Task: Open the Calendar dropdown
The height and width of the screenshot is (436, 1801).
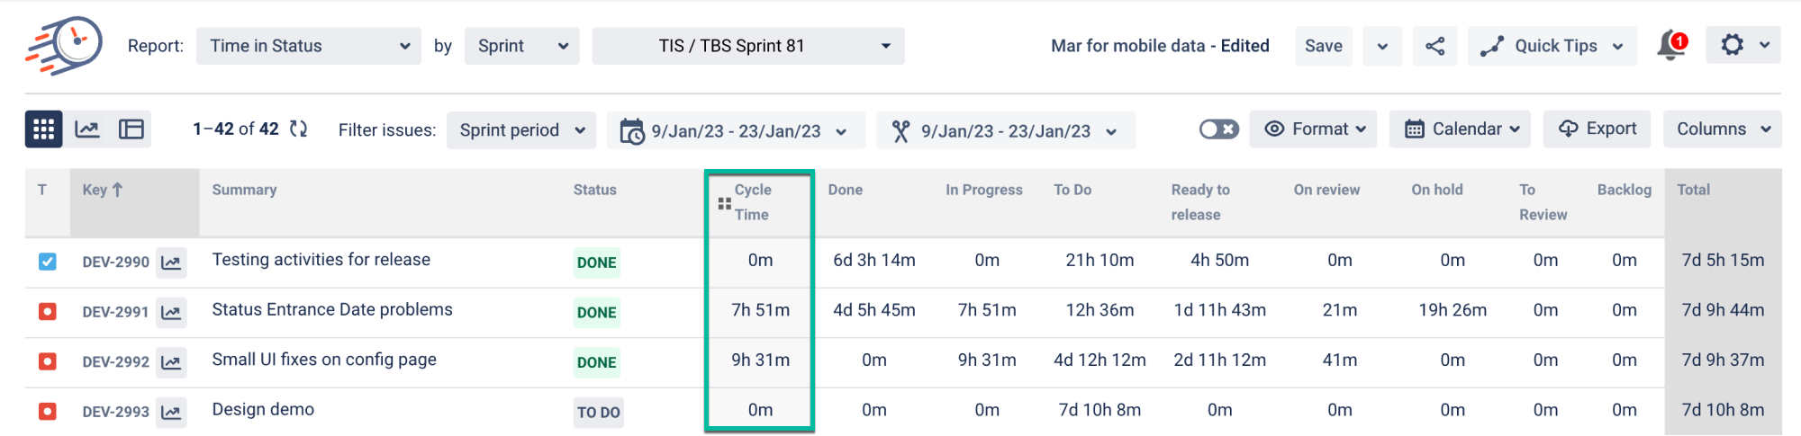Action: coord(1462,129)
